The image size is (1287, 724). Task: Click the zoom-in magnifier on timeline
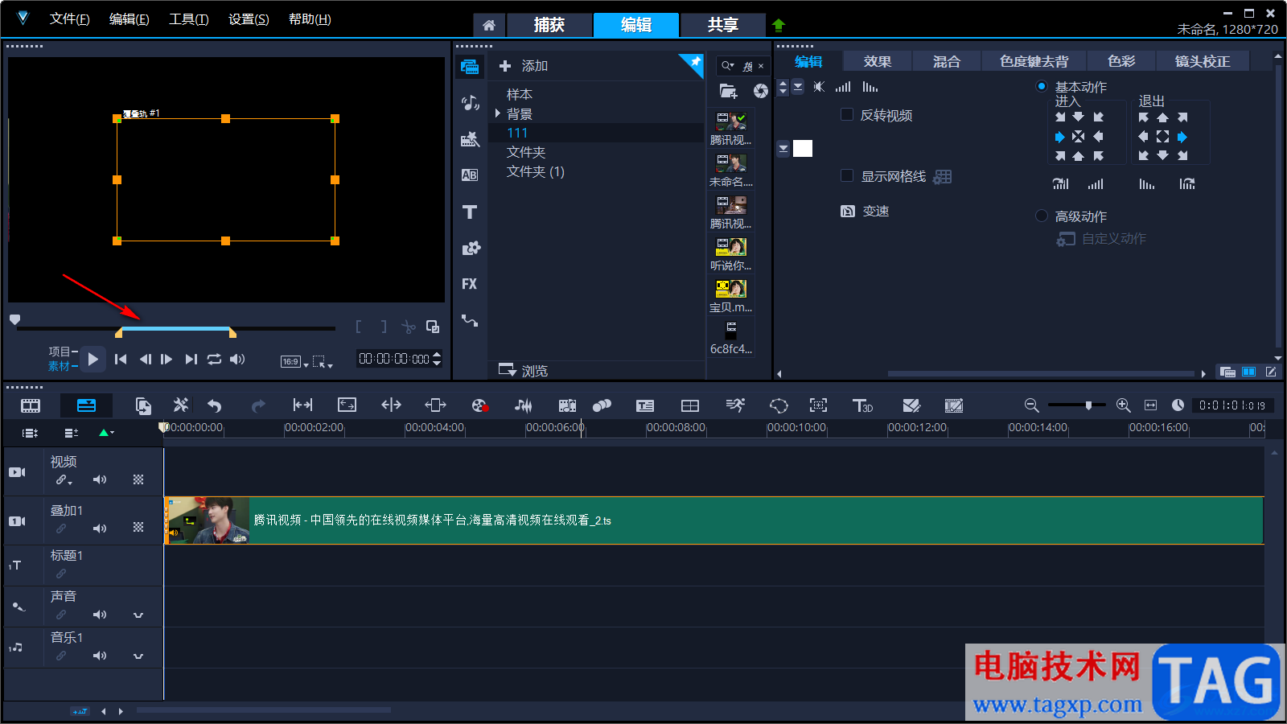(1124, 405)
